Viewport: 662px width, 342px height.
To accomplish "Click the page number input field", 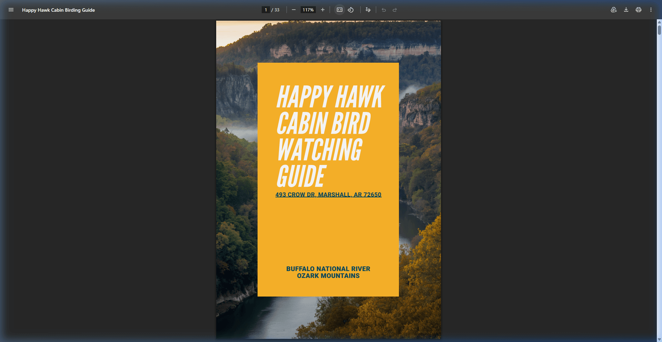I will pos(265,10).
